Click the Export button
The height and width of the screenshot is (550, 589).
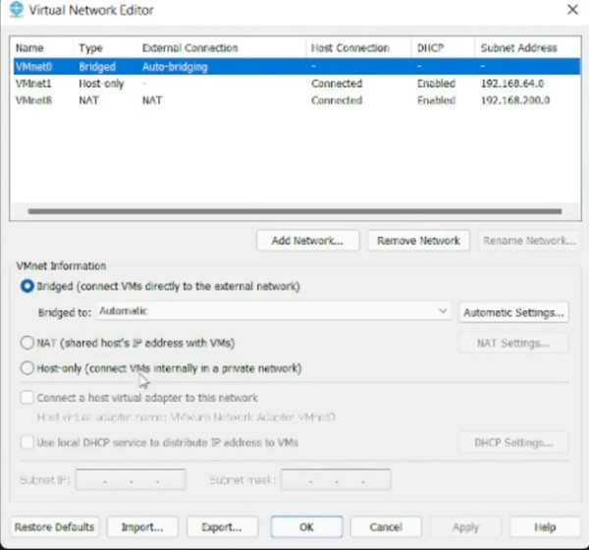coord(222,527)
